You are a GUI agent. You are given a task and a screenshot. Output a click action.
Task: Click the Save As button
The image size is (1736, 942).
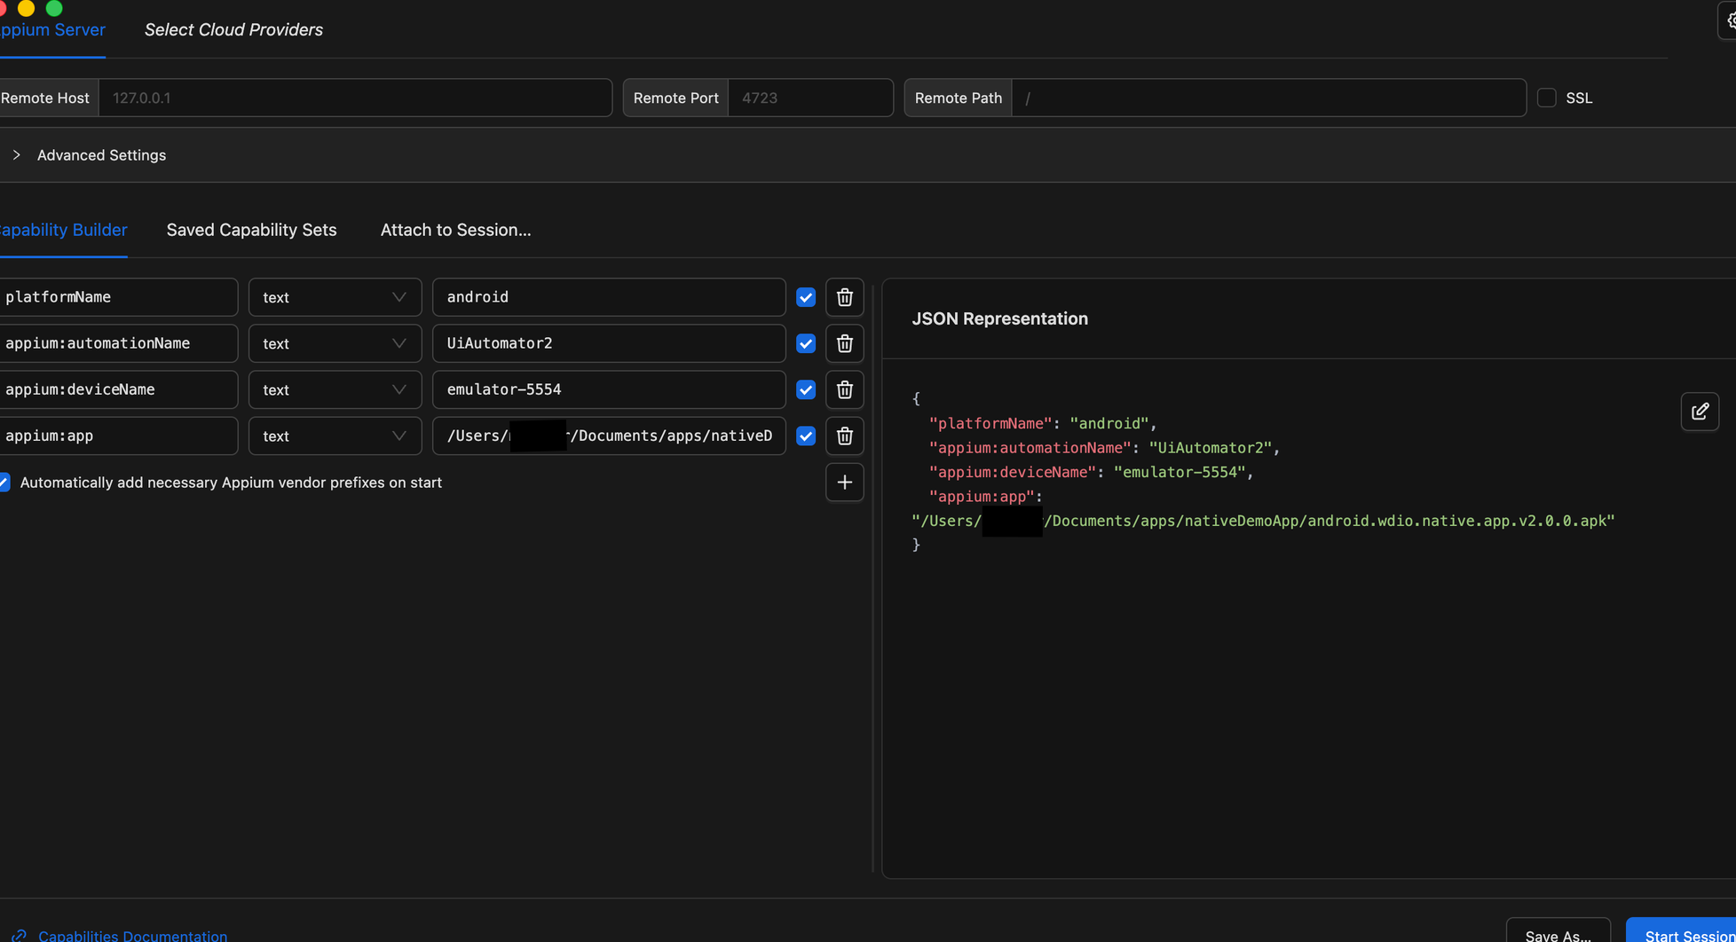pyautogui.click(x=1558, y=934)
